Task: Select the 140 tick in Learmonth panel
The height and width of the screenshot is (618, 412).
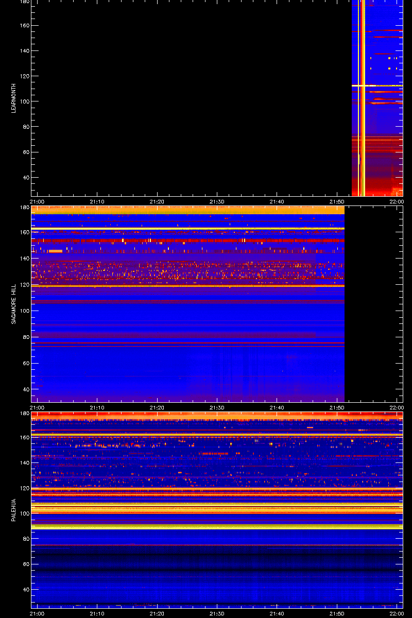Action: coord(25,51)
